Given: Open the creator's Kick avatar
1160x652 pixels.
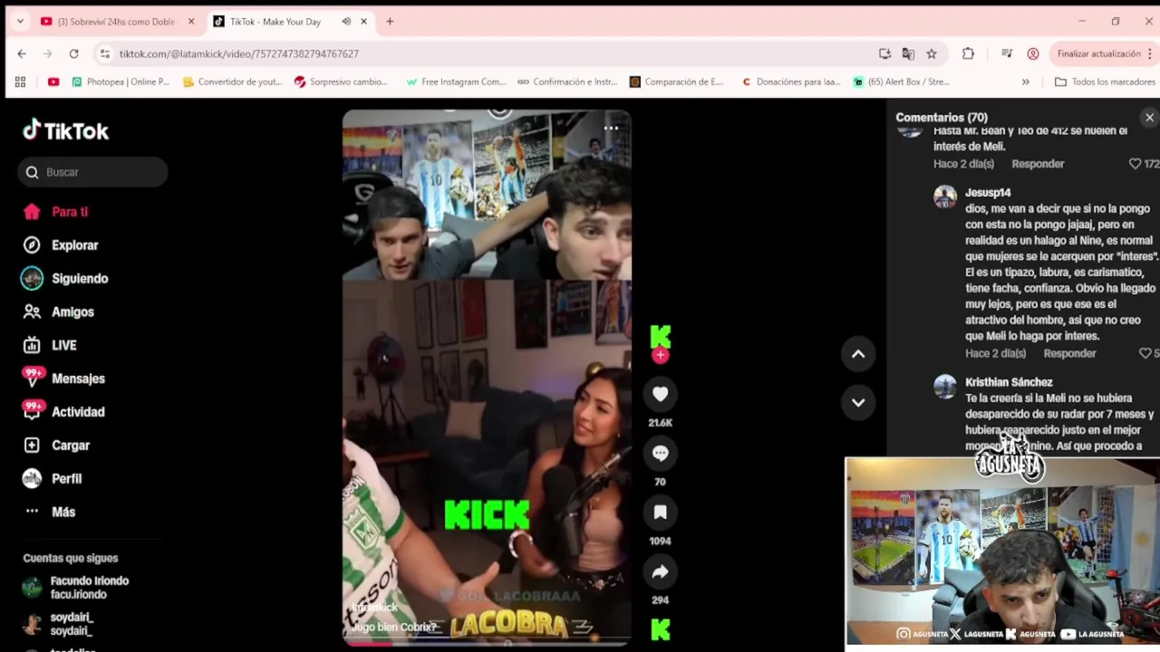Looking at the screenshot, I should pyautogui.click(x=660, y=336).
